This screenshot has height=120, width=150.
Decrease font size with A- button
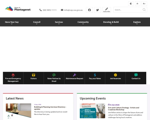pyautogui.click(x=137, y=4)
